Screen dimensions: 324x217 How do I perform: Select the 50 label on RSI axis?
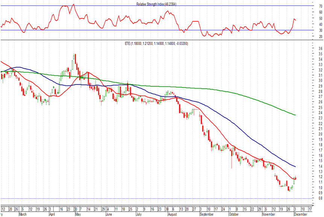click(x=321, y=18)
